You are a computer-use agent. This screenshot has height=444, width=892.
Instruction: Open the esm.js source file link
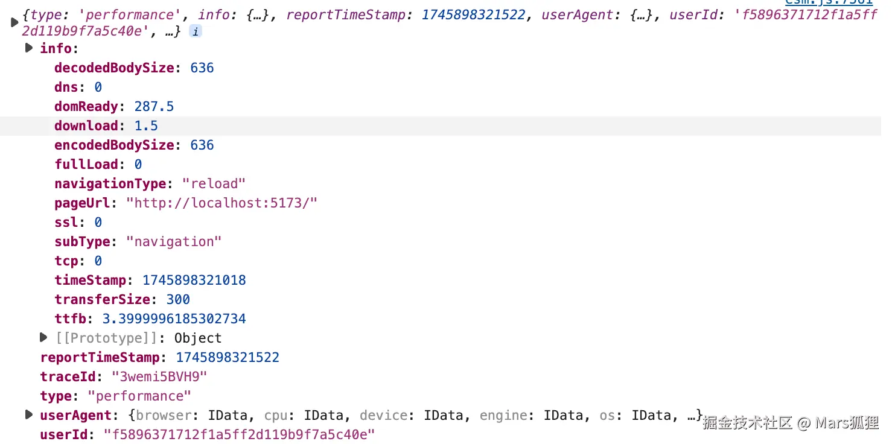click(x=829, y=2)
